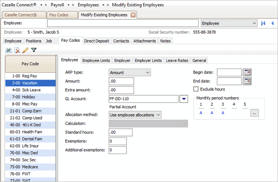Open the GL Account lookup arrow
The height and width of the screenshot is (182, 278).
pyautogui.click(x=184, y=99)
